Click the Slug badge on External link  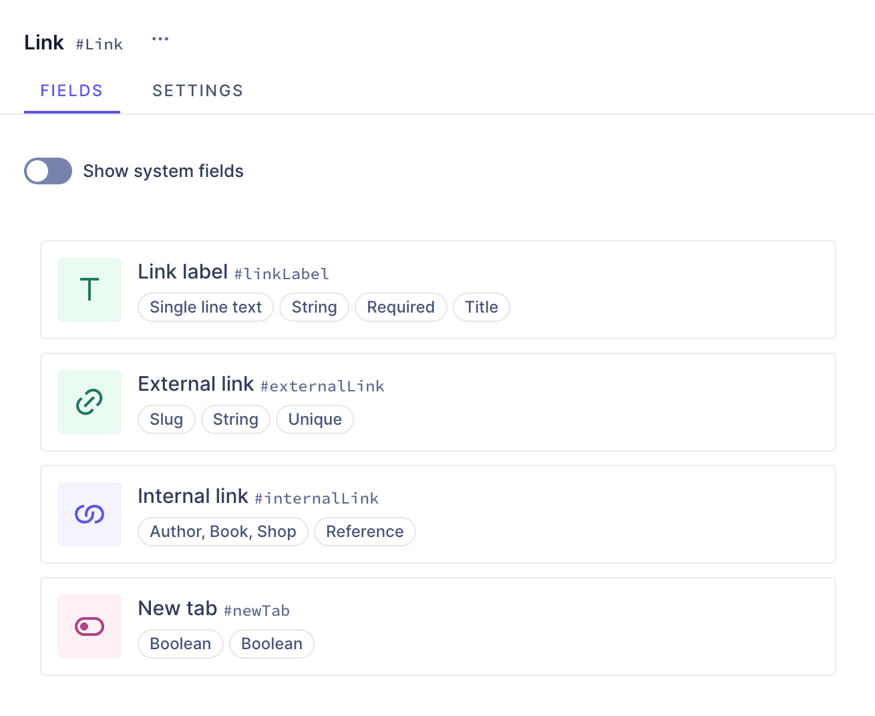pyautogui.click(x=166, y=419)
